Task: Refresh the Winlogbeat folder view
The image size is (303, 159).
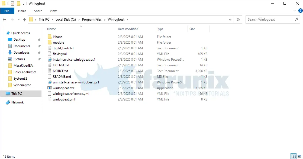Action: [238, 20]
